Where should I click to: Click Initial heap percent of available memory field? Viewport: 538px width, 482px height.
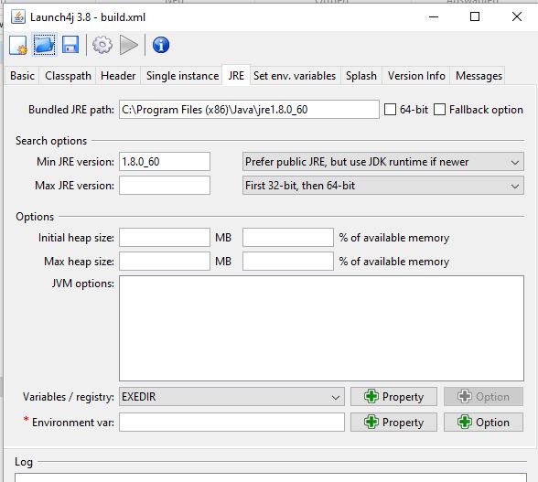coord(288,238)
